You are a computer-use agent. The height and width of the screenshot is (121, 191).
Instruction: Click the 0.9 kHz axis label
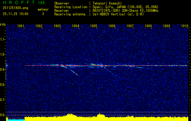[x=2, y=70]
